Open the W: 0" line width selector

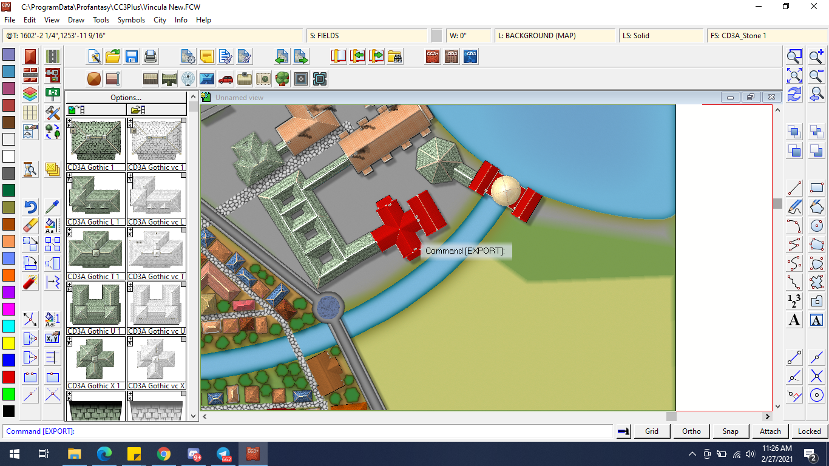pyautogui.click(x=469, y=36)
